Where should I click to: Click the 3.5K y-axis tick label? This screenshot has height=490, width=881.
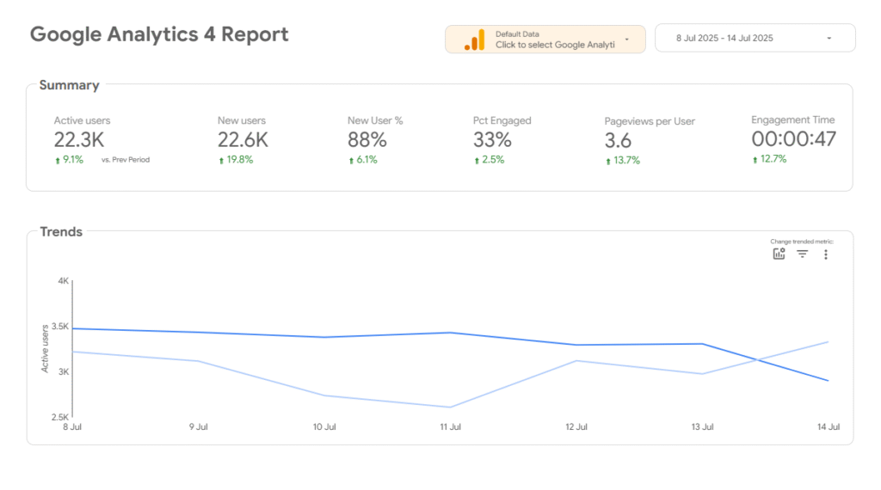pyautogui.click(x=60, y=326)
